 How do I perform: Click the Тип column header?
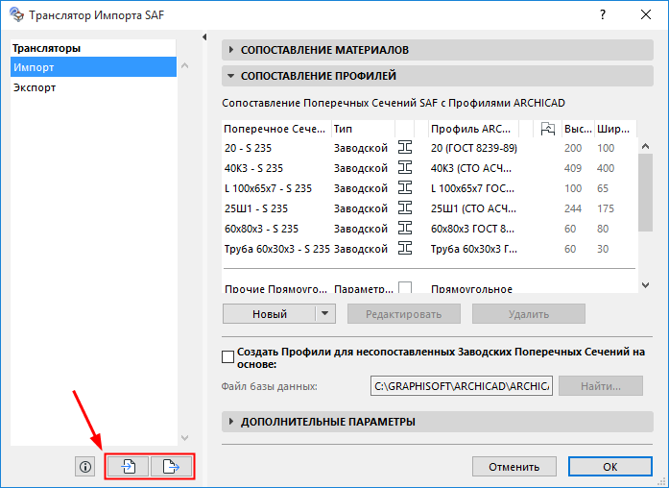(363, 129)
